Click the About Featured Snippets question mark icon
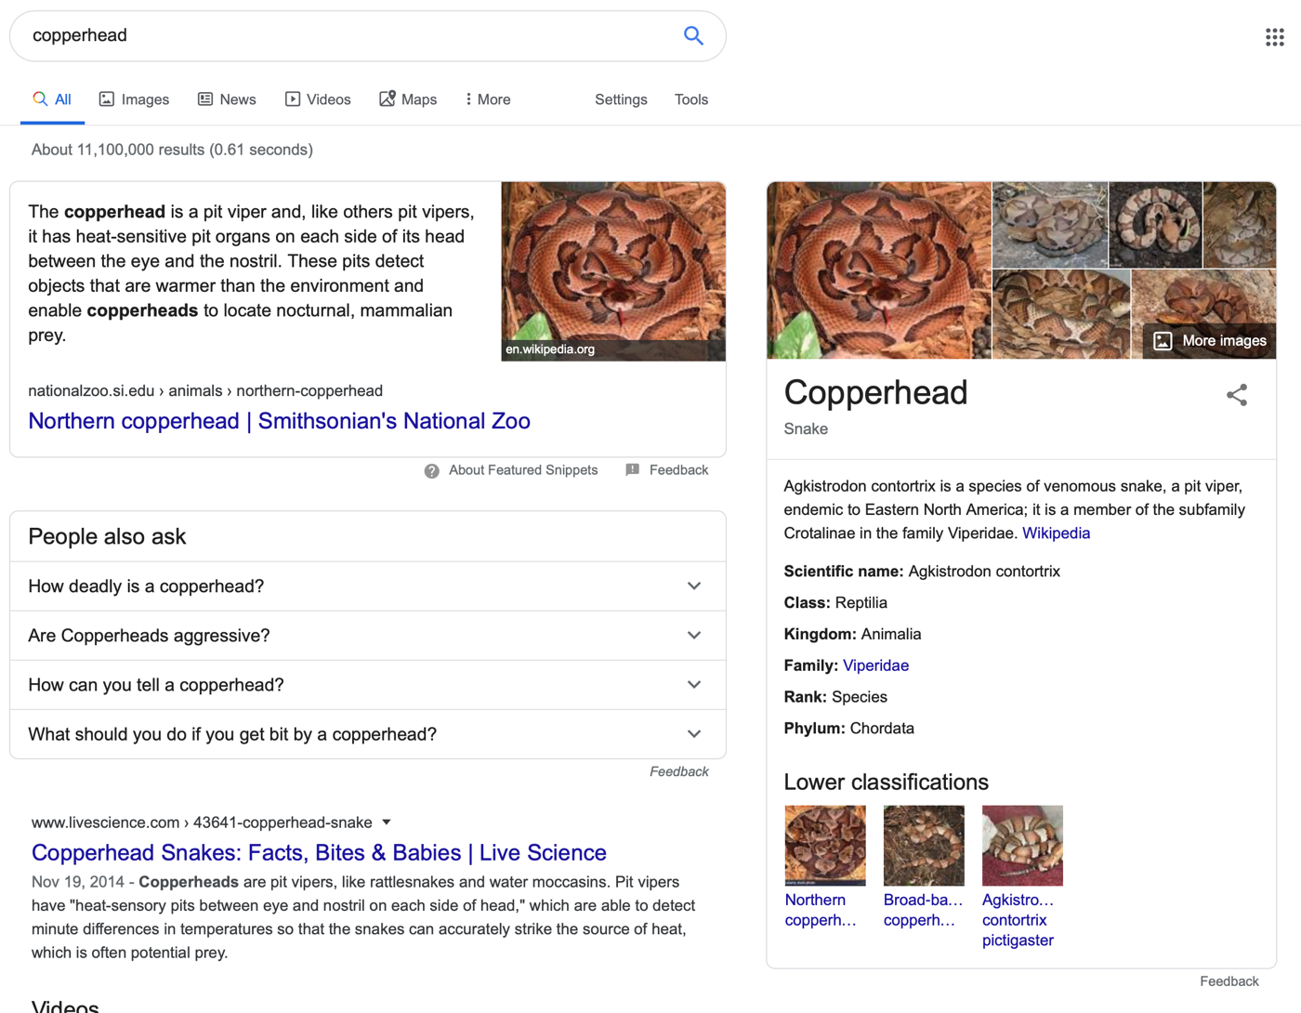 pos(431,471)
